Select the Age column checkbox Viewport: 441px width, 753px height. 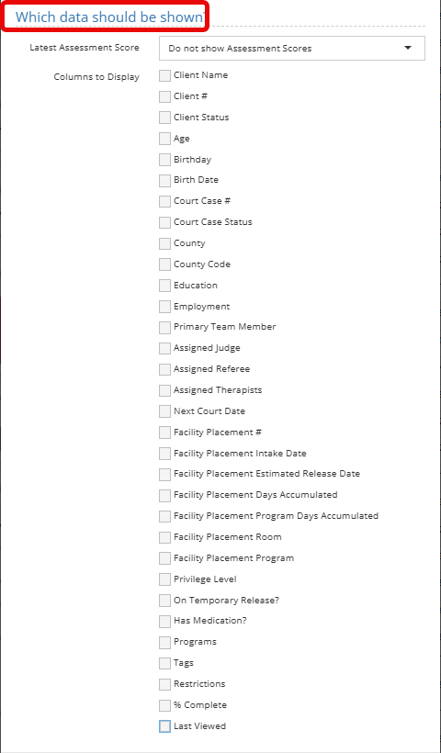(x=164, y=139)
